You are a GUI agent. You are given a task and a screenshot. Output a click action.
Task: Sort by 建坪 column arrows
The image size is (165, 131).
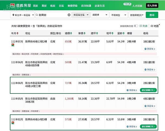coord(97,33)
